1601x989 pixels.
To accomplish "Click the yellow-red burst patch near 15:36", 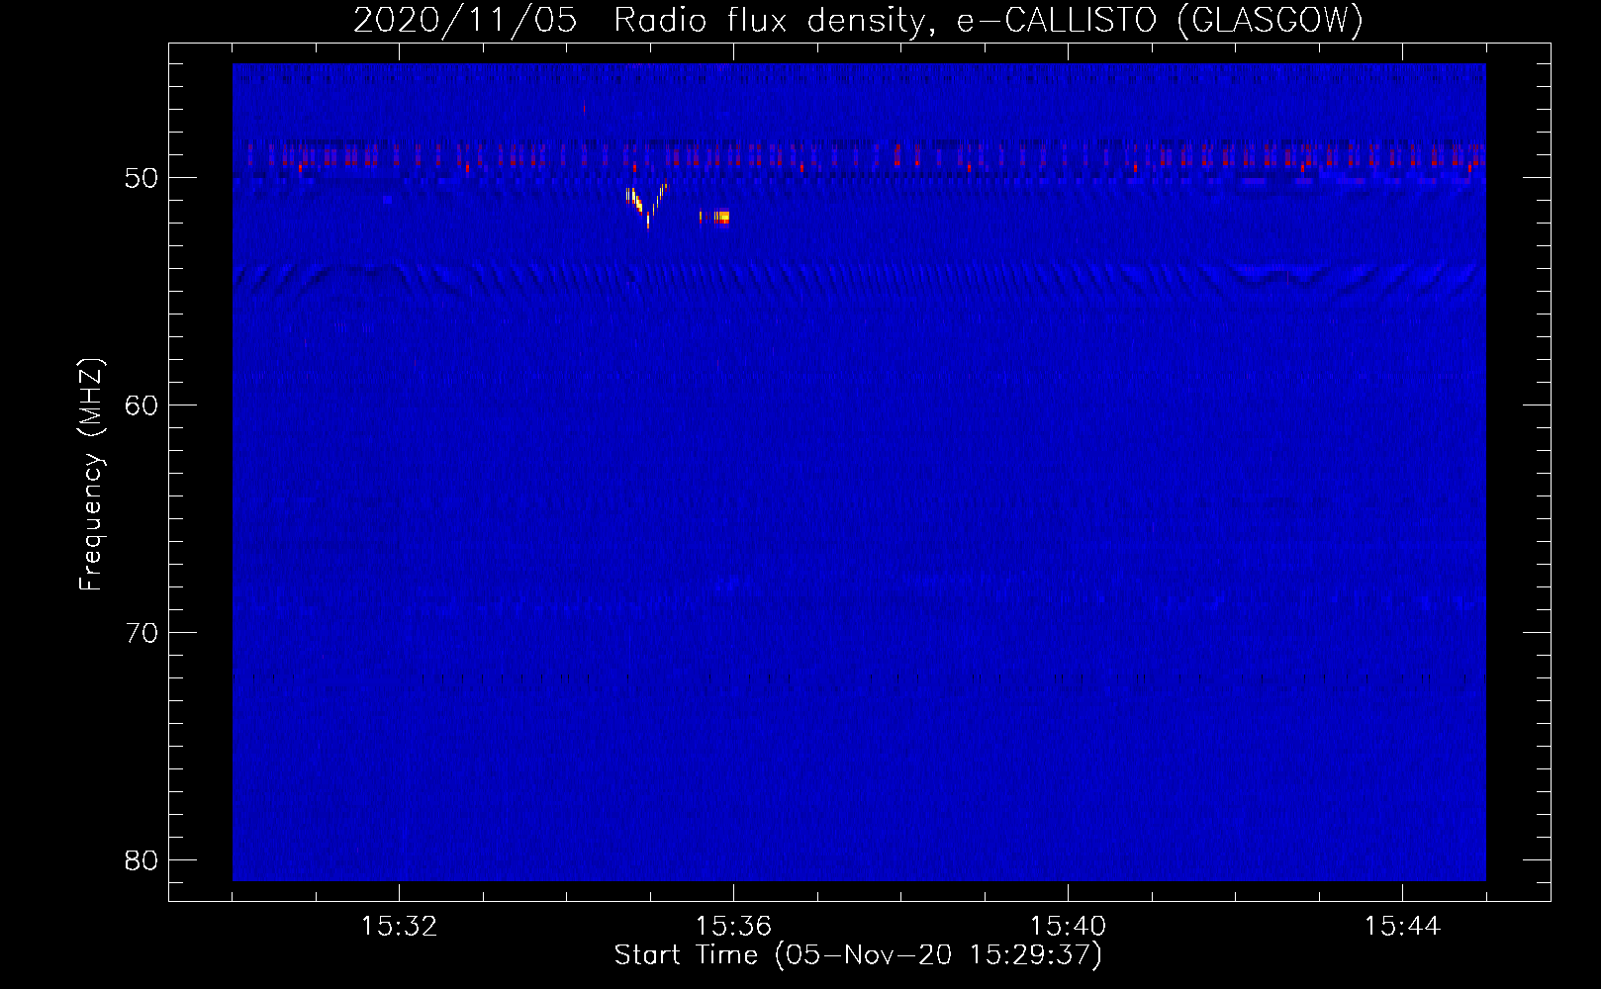I will [x=716, y=217].
